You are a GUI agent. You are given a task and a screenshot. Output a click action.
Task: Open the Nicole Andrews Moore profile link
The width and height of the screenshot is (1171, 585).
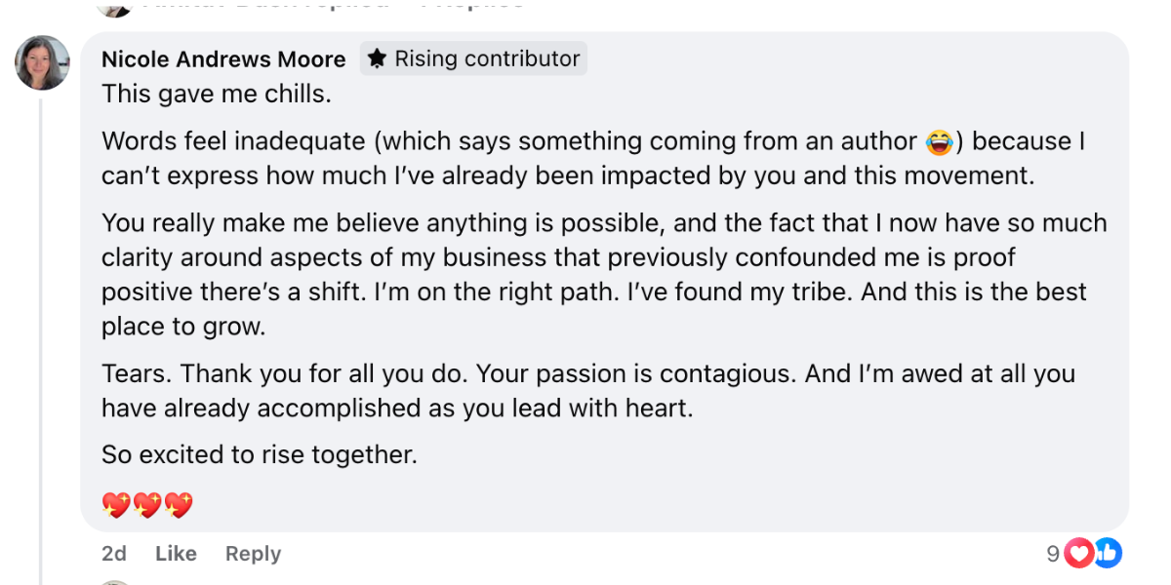(x=223, y=59)
